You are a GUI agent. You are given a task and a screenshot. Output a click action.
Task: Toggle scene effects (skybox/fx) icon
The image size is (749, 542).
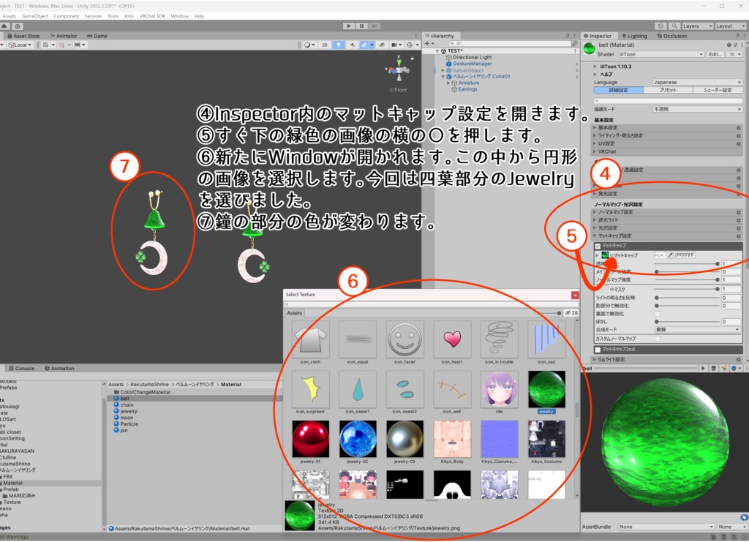(366, 45)
